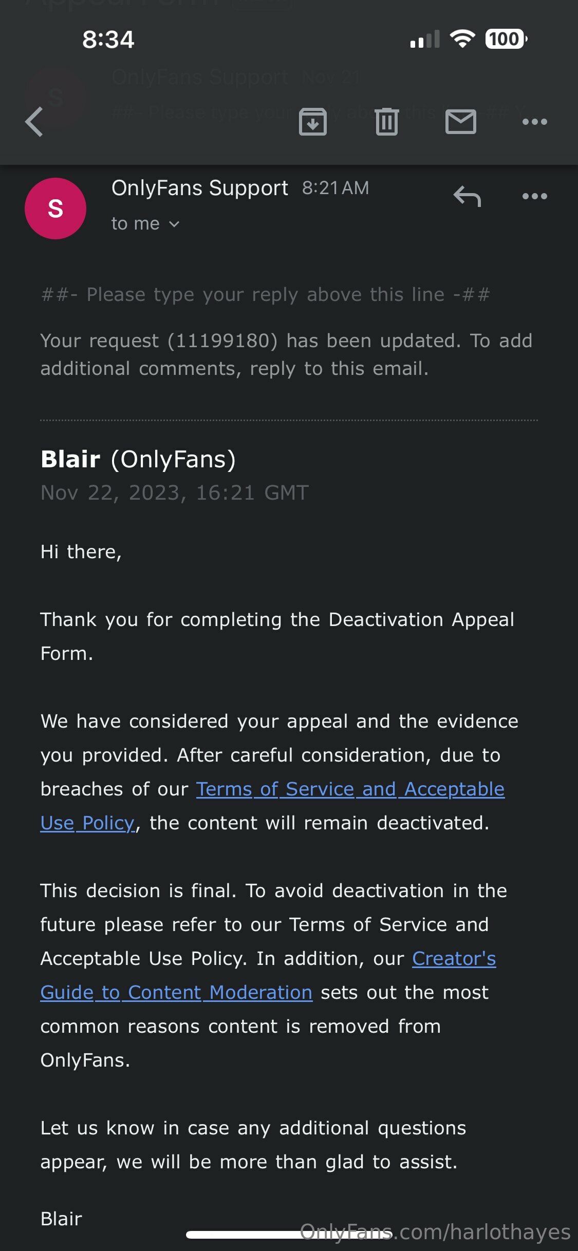Open the Use Policy link
The width and height of the screenshot is (578, 1251).
point(88,823)
